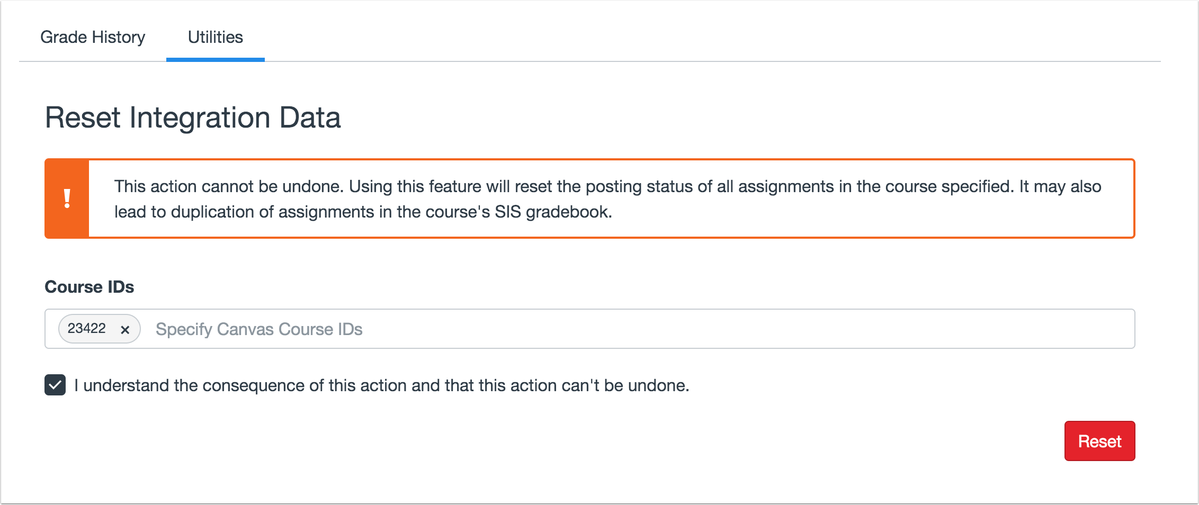Select the Utilities tab

(215, 37)
